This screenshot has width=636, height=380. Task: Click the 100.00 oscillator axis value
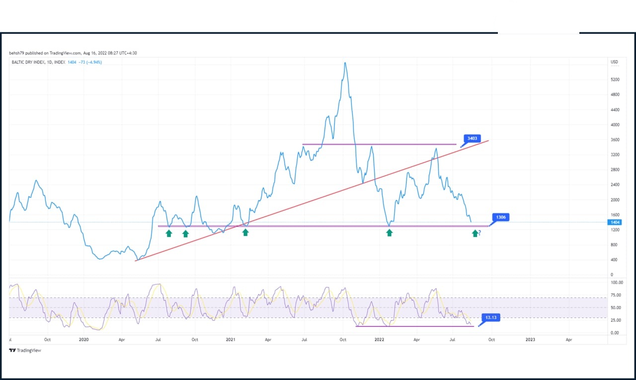pos(616,282)
